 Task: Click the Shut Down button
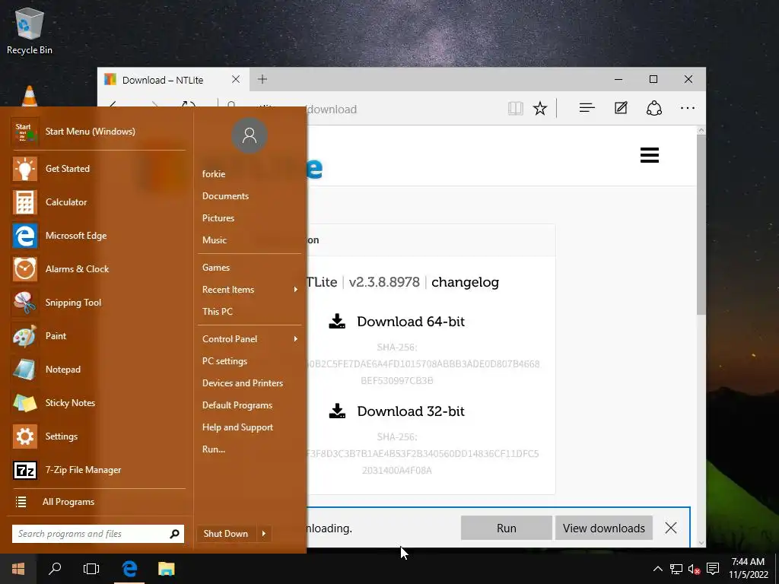pos(225,533)
